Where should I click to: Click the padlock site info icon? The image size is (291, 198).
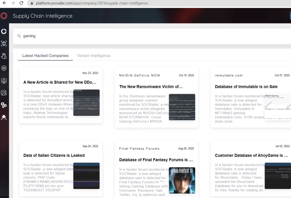click(32, 3)
